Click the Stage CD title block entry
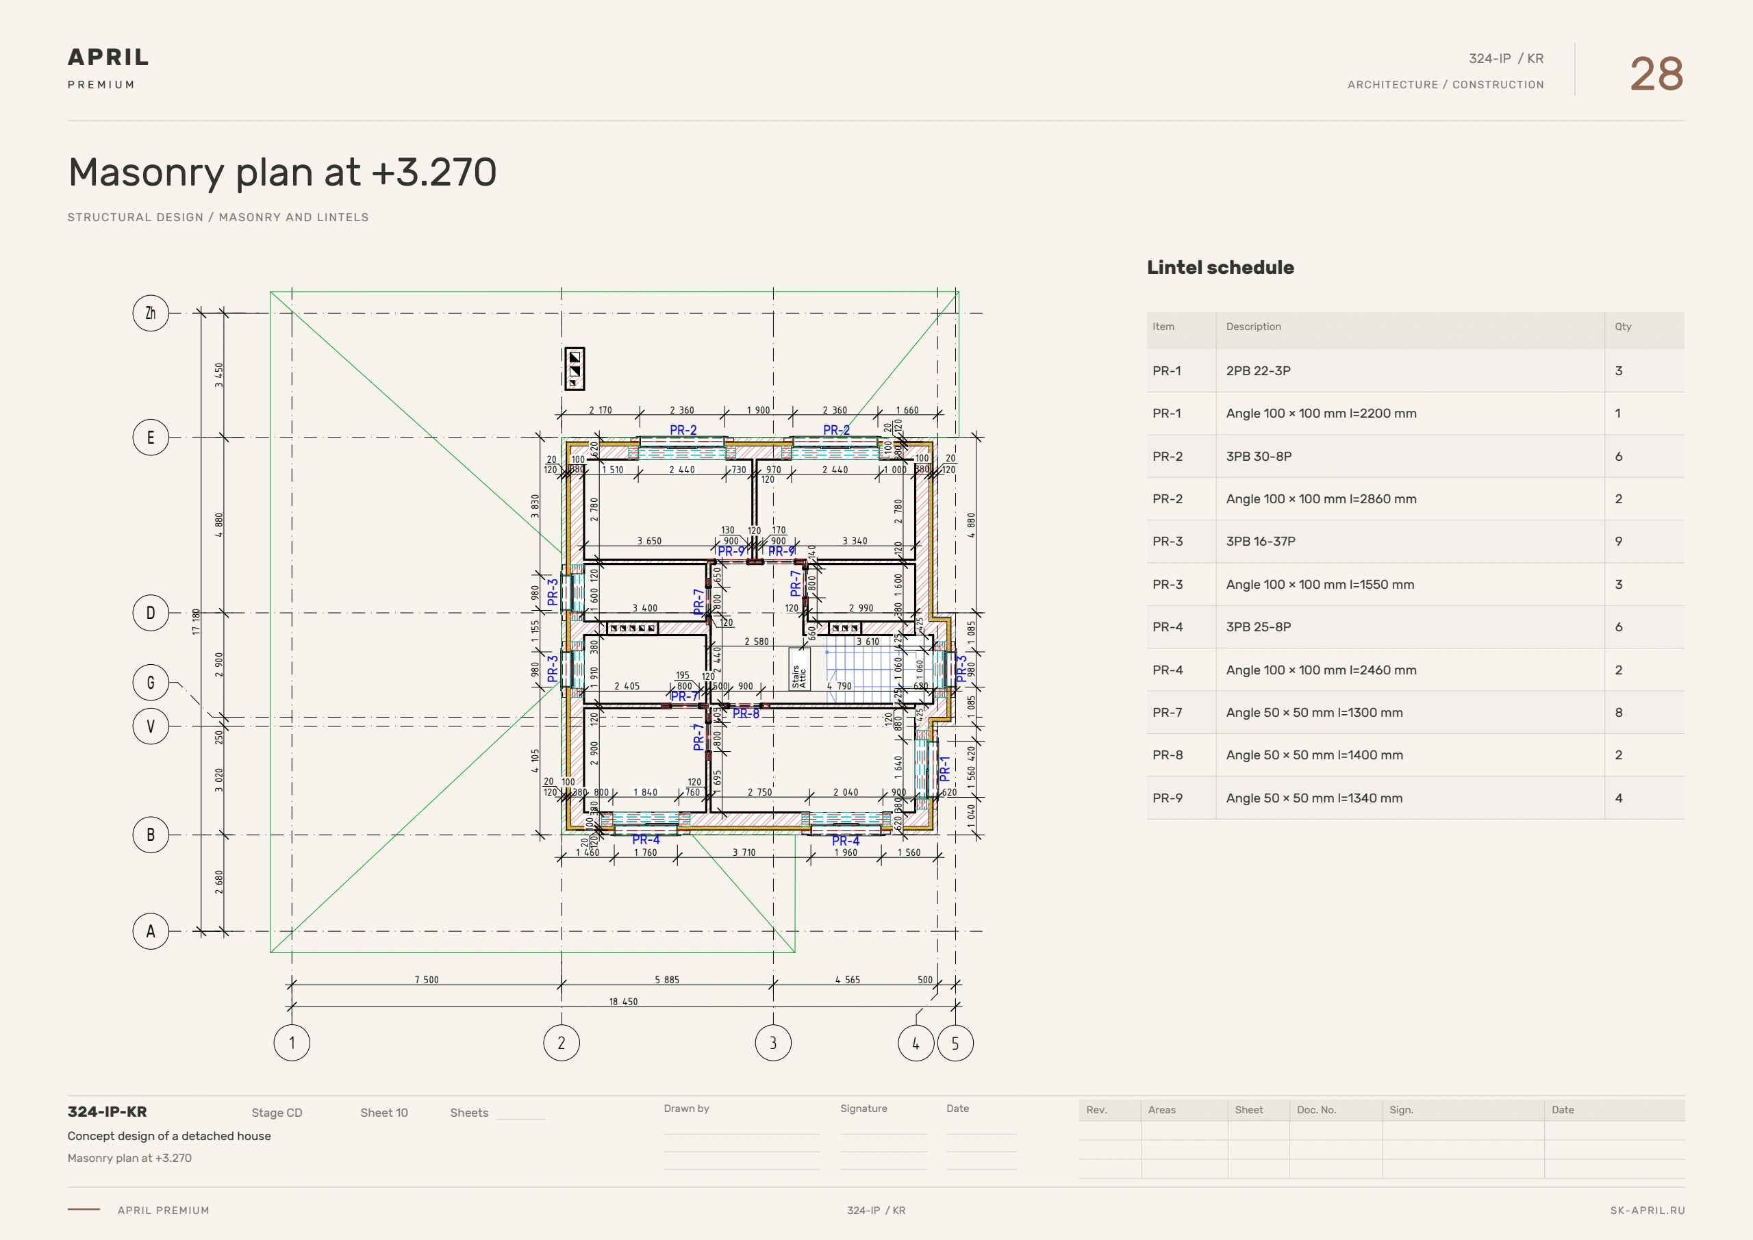The image size is (1753, 1240). click(x=277, y=1113)
